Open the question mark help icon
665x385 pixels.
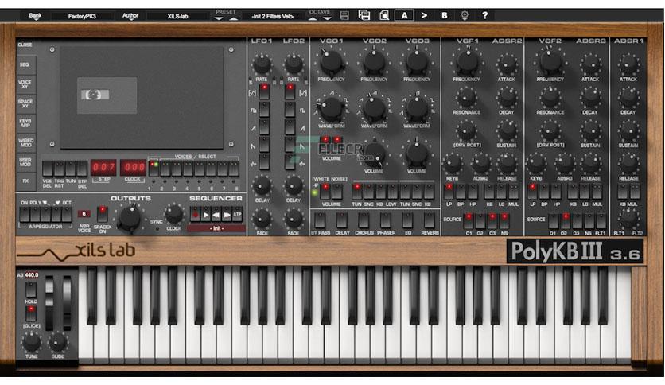tap(484, 16)
